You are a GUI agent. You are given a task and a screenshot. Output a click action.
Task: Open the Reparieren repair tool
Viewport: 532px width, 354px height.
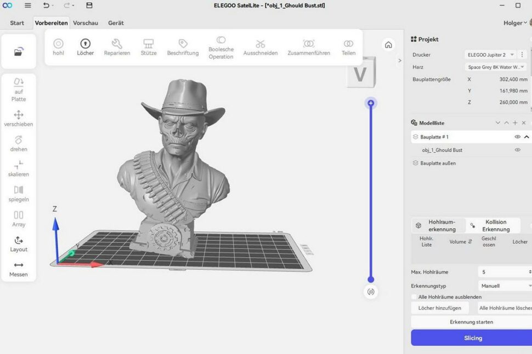[x=117, y=47]
